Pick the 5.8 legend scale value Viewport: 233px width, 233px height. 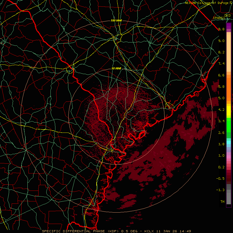(x=221, y=87)
